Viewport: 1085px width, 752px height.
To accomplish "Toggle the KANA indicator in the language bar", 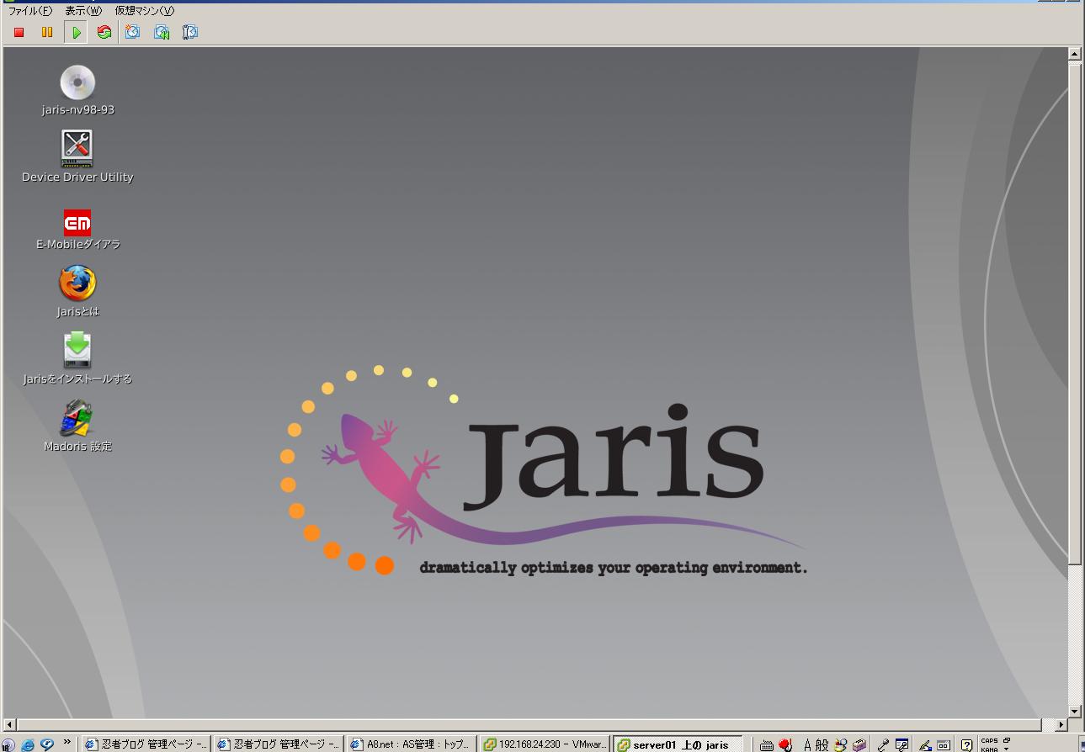I will (x=989, y=749).
